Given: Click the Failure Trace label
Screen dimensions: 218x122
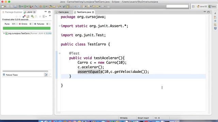Looking at the screenshot, I should click(x=12, y=75).
